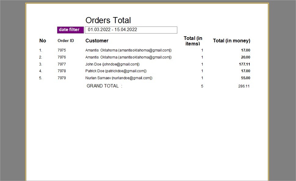Click the Order ID column header
Image resolution: width=296 pixels, height=181 pixels.
[66, 41]
